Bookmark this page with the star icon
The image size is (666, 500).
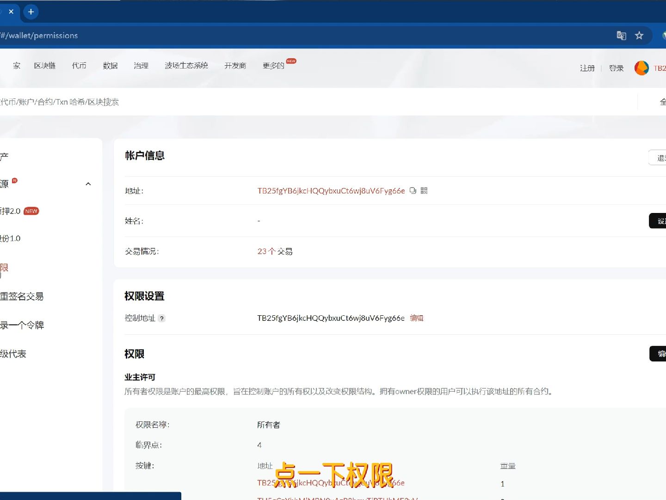coord(639,36)
